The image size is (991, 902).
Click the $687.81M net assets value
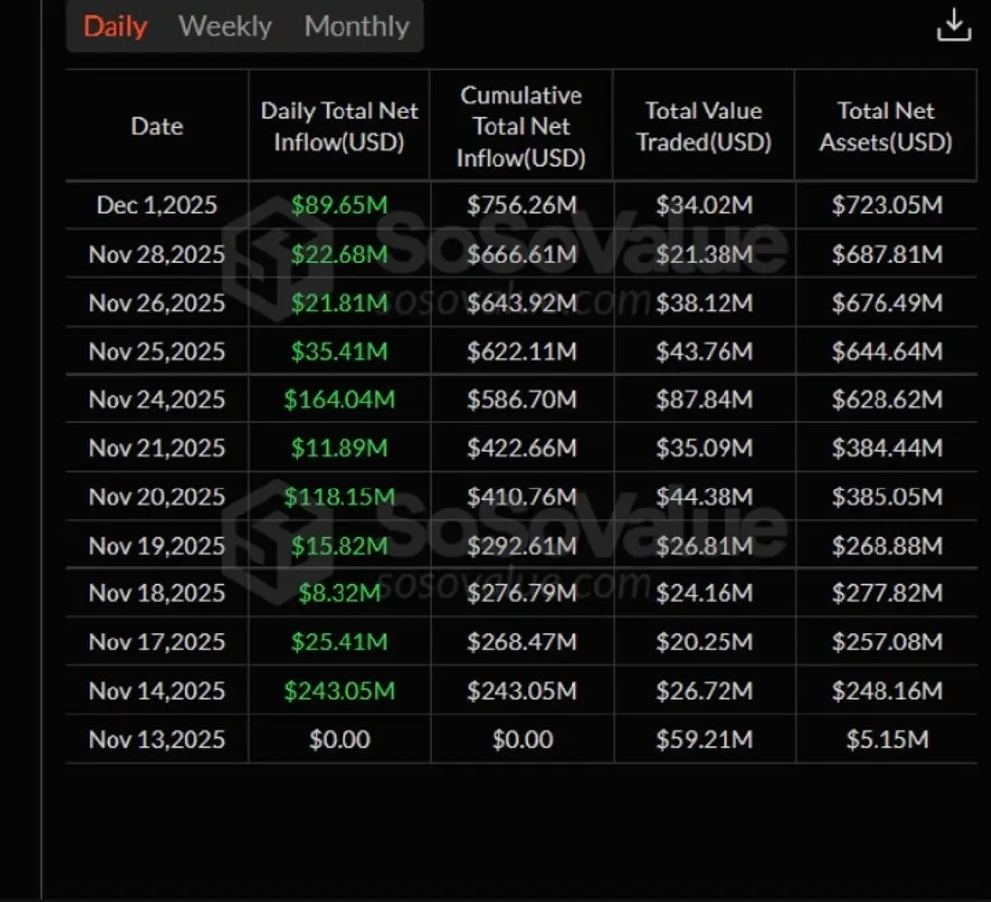tap(887, 254)
